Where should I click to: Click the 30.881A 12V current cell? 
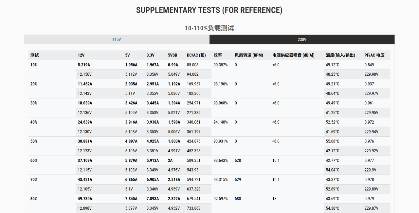tap(85, 141)
